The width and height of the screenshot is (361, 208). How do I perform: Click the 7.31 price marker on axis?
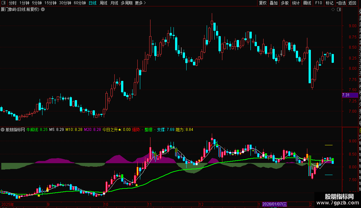pyautogui.click(x=350, y=95)
